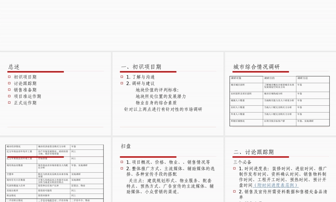Viewport: 336px width, 202px height.
Task: Click the 空置率 table cell
Action: pyautogui.click(x=21, y=175)
